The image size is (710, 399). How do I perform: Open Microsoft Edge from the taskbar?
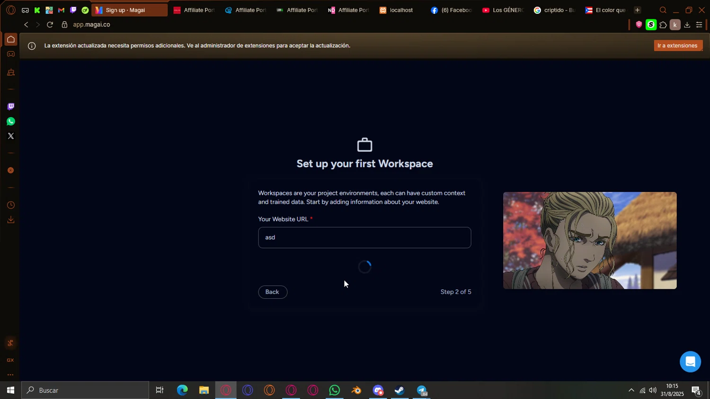coord(182,390)
